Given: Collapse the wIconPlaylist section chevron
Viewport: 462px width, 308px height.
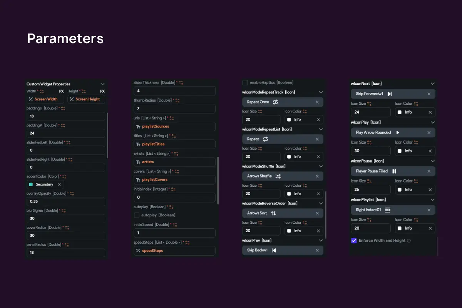Looking at the screenshot, I should 433,200.
